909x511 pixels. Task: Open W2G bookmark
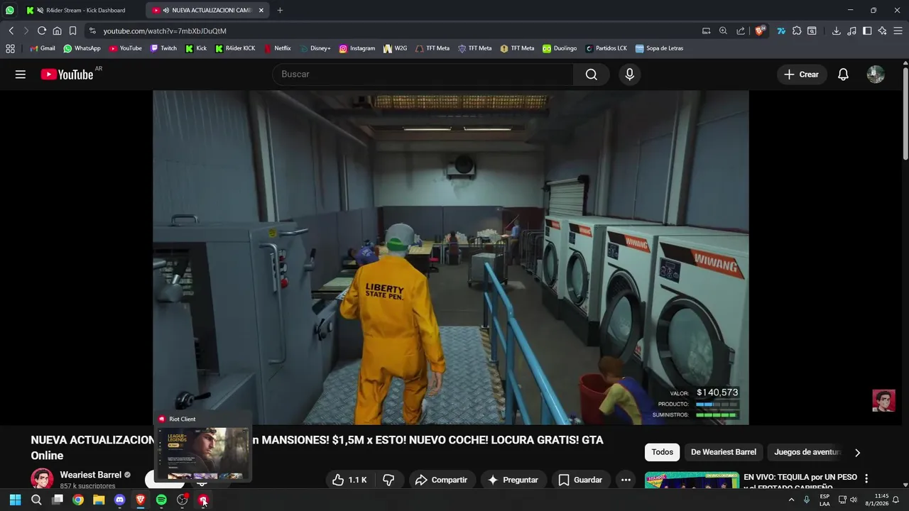click(x=395, y=48)
